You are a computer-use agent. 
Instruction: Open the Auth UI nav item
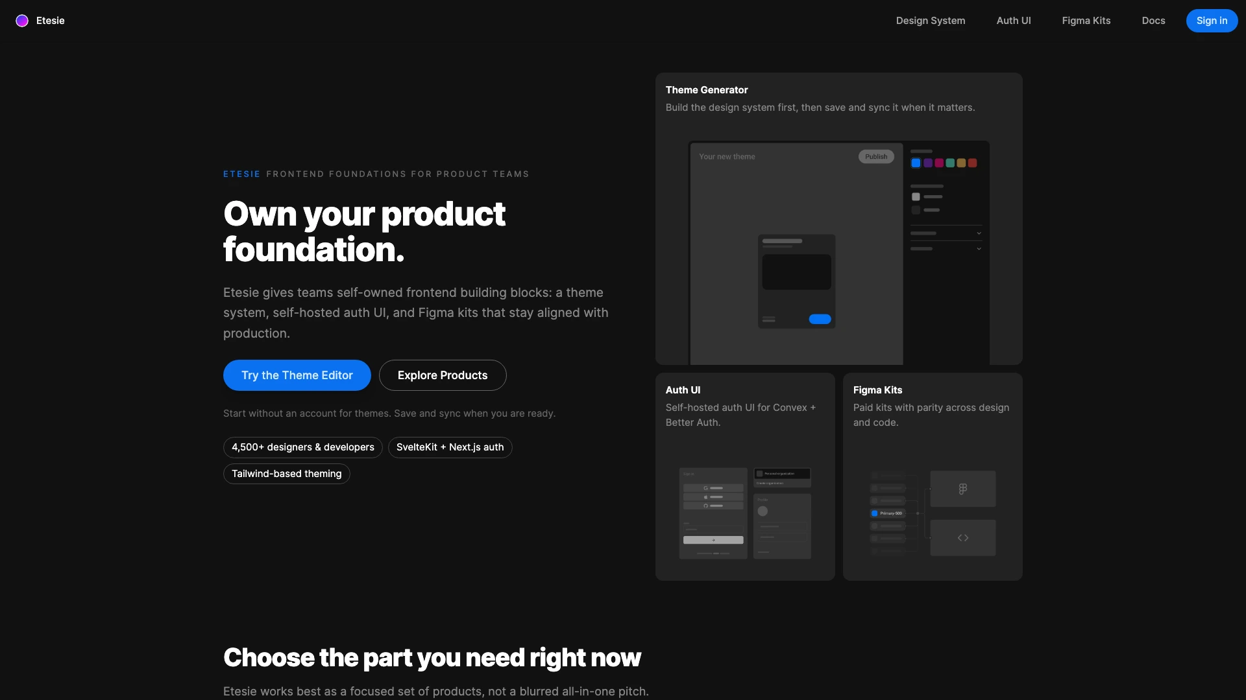click(x=1014, y=21)
